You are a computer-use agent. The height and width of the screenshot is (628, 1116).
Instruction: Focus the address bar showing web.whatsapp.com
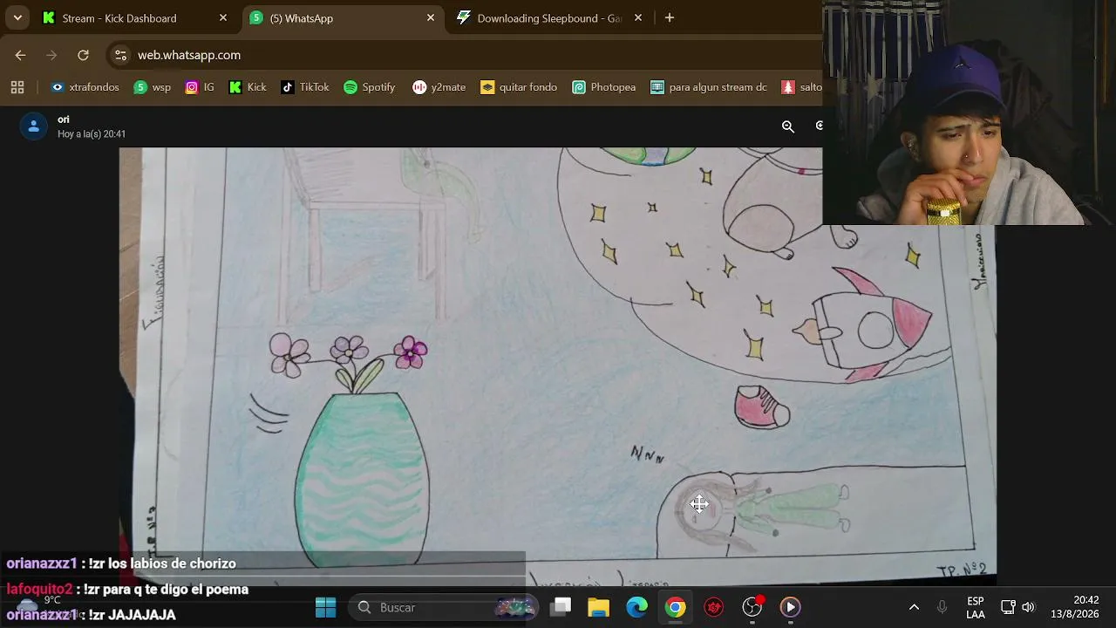click(x=462, y=55)
